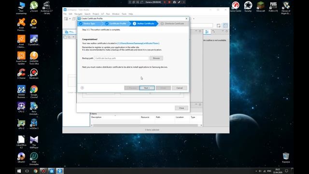Image resolution: width=309 pixels, height=174 pixels.
Task: Expand the New toolbar dropdown arrow
Action: pos(70,19)
